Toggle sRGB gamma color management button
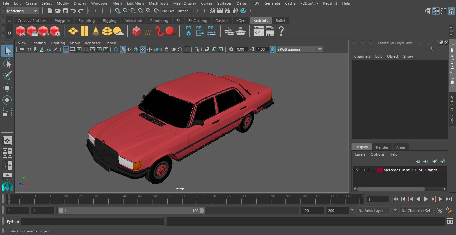Screen dimensions: 456x235 [x=273, y=49]
